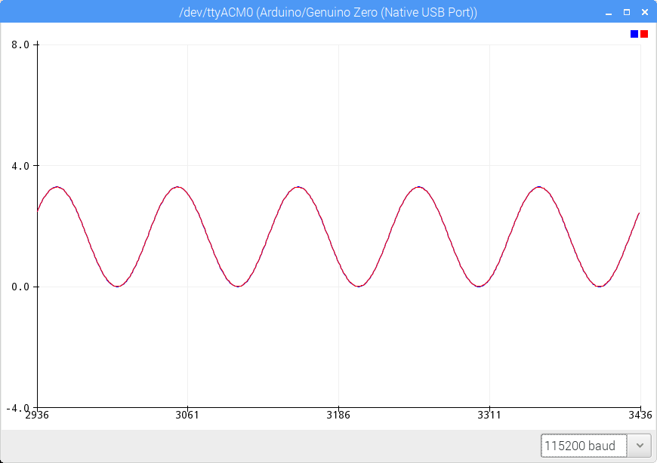Image resolution: width=657 pixels, height=463 pixels.
Task: Maximize the serial plotter window
Action: point(627,12)
